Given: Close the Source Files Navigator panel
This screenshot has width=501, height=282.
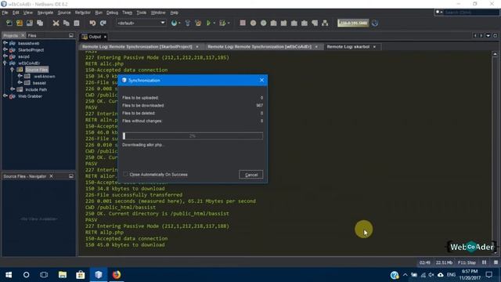Looking at the screenshot, I should [51, 176].
